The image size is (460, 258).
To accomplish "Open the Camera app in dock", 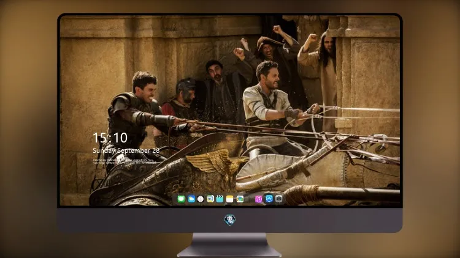I will click(x=279, y=199).
